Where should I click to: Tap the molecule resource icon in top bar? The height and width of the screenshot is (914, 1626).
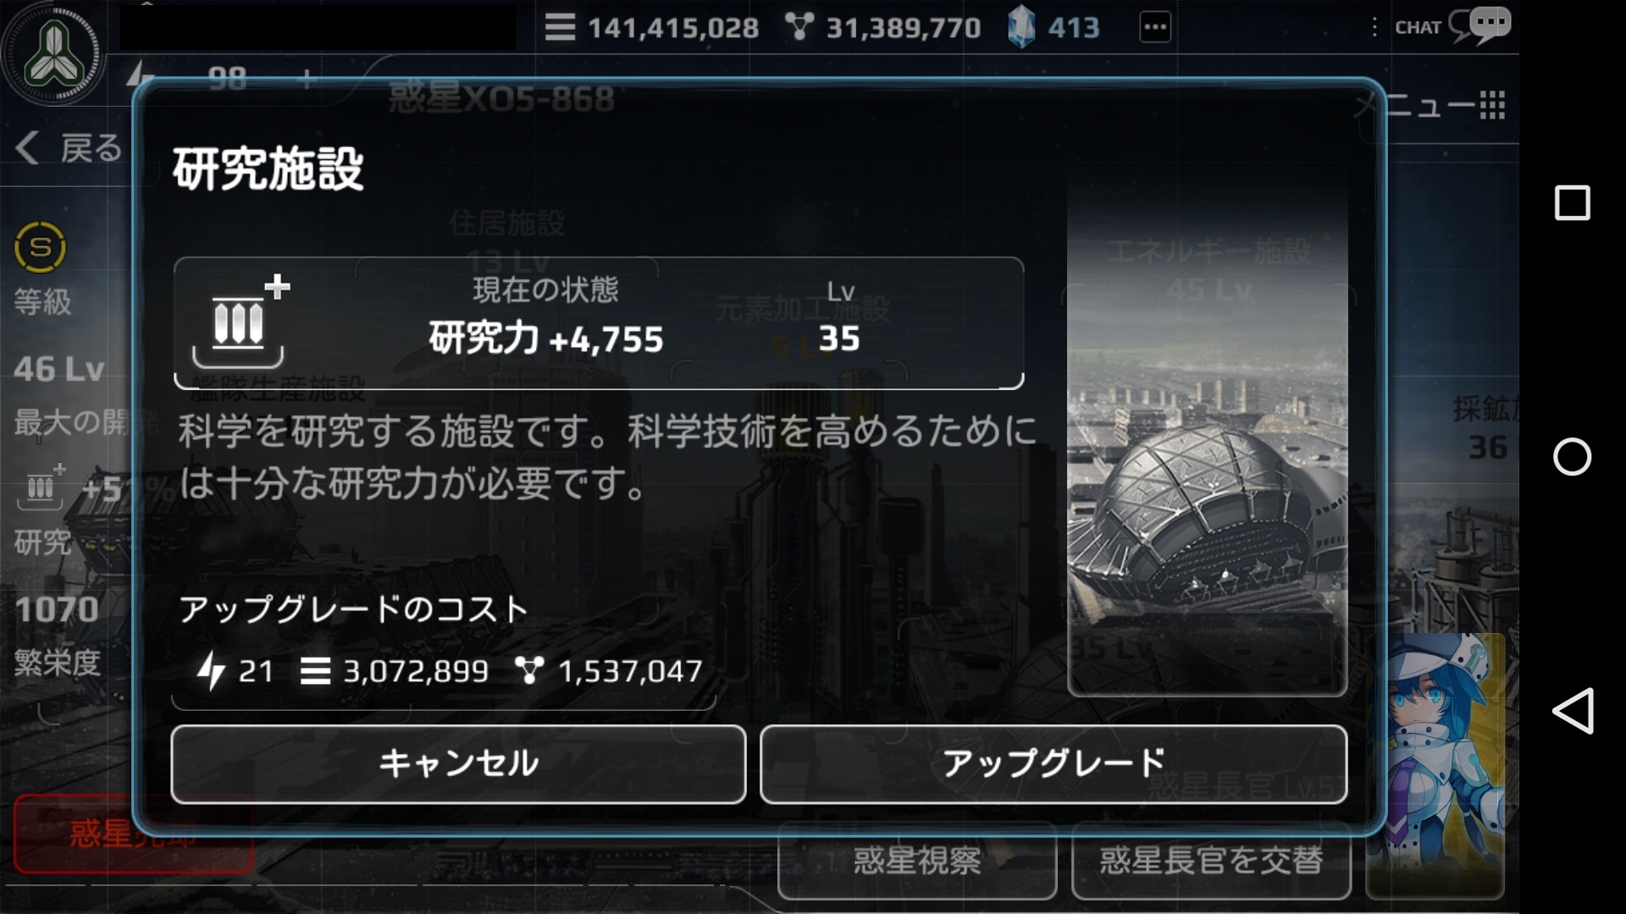pos(799,27)
